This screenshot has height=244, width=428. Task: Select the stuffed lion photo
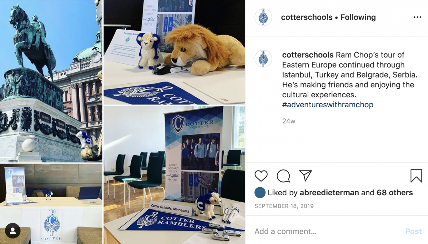174,52
